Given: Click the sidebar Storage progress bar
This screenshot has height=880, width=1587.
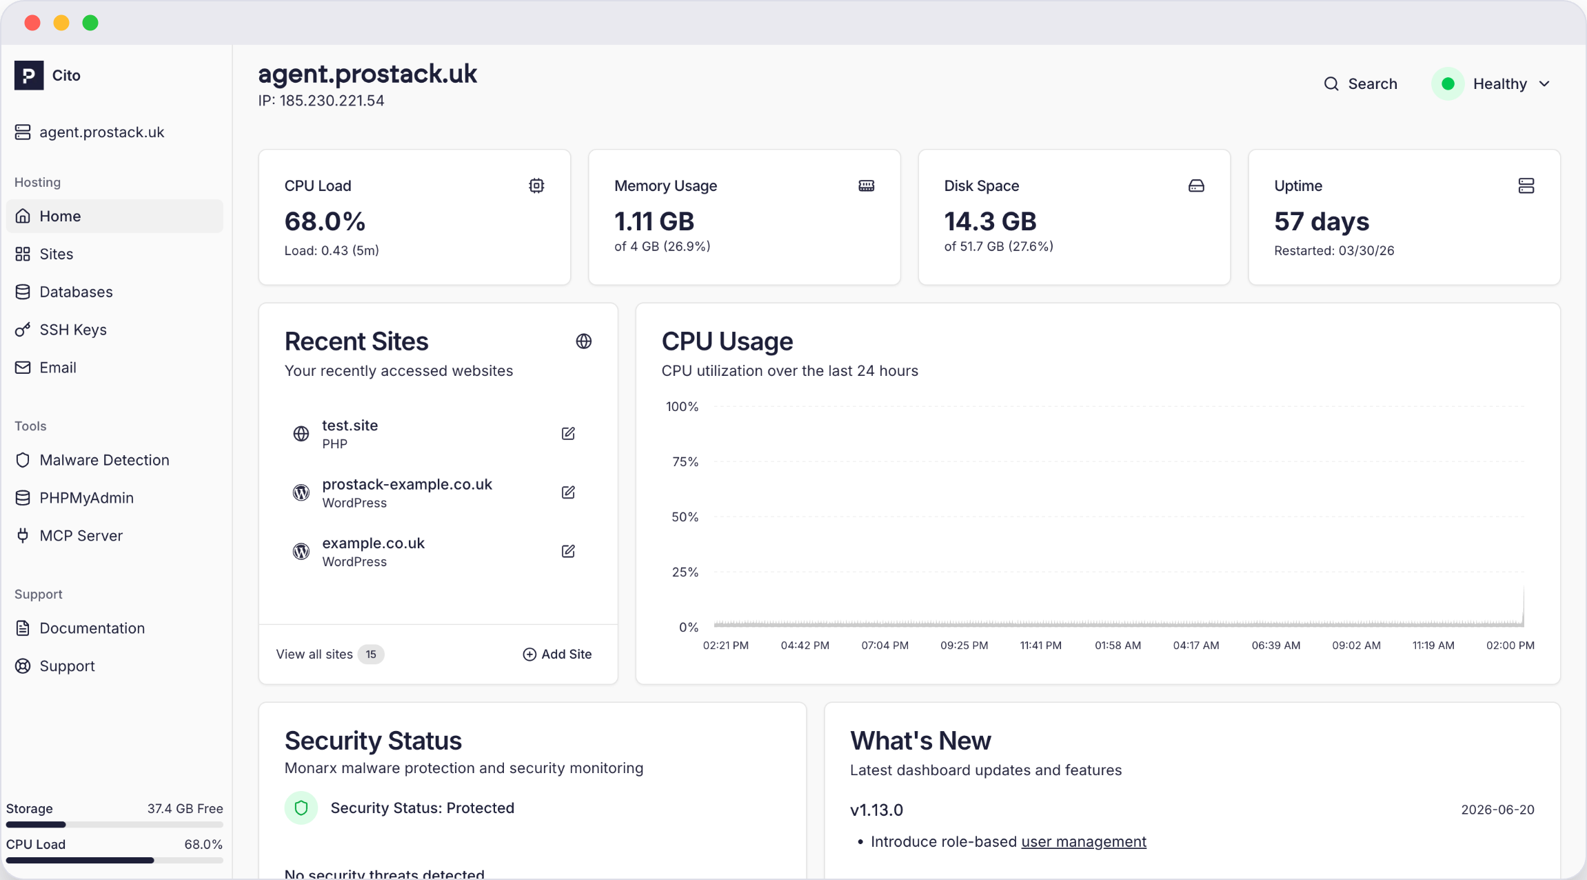Looking at the screenshot, I should [114, 824].
